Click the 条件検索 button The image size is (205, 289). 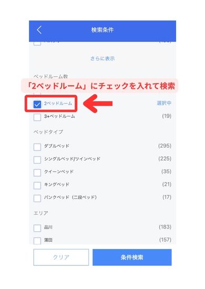coord(132,257)
